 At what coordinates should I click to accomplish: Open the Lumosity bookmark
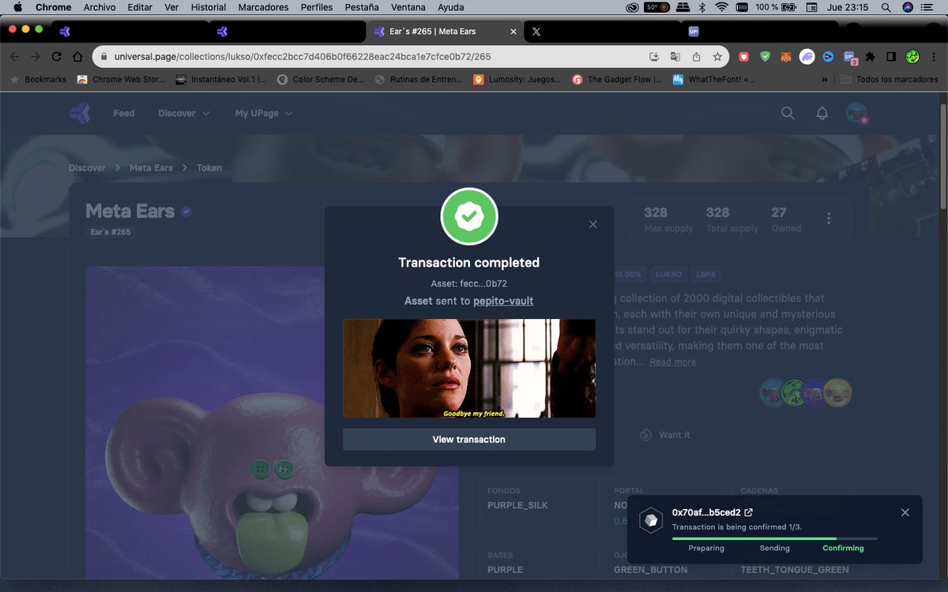pos(517,79)
